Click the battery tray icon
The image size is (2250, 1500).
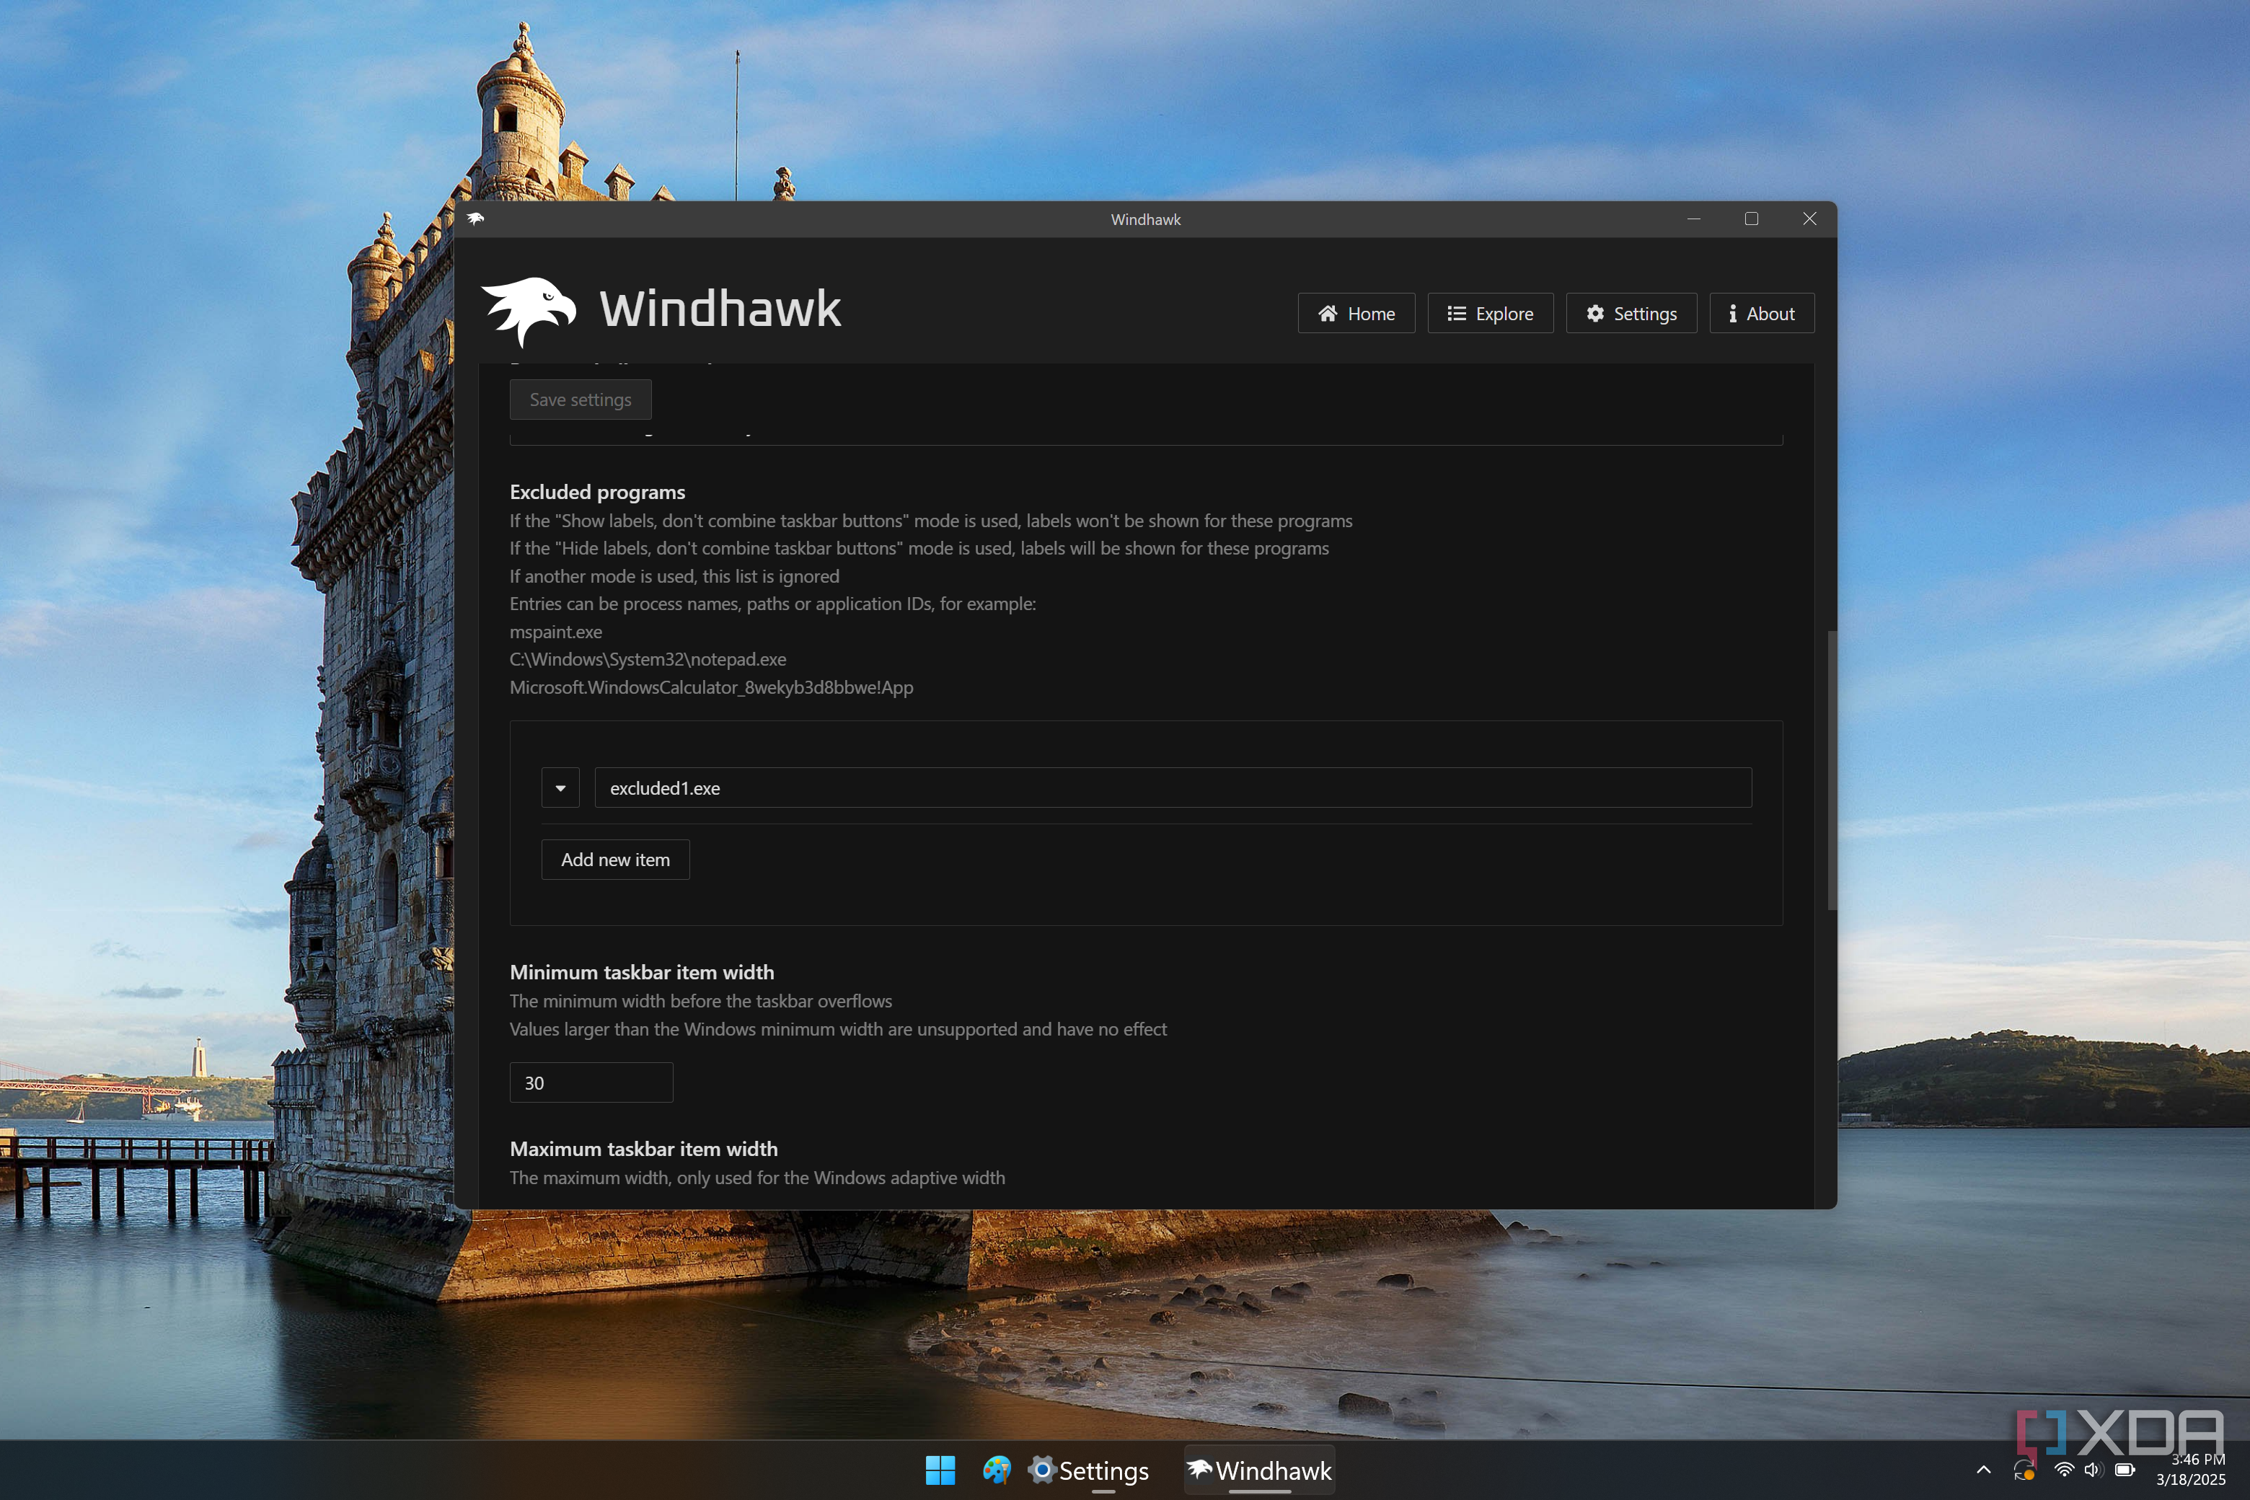point(2125,1470)
